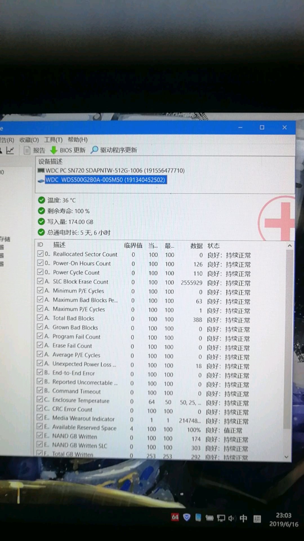Select the Available Reserved Space row
Screen dimensions: 304x541
click(x=144, y=429)
